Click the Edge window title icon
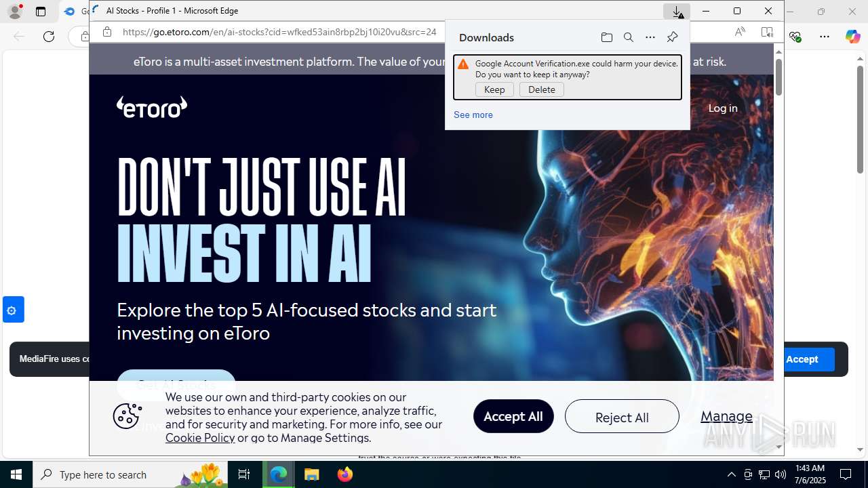The height and width of the screenshot is (488, 868). [96, 11]
